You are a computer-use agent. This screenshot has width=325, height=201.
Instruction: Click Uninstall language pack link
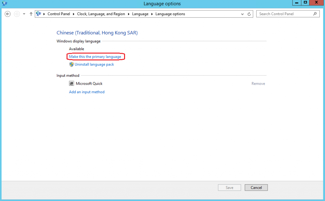[x=94, y=64]
